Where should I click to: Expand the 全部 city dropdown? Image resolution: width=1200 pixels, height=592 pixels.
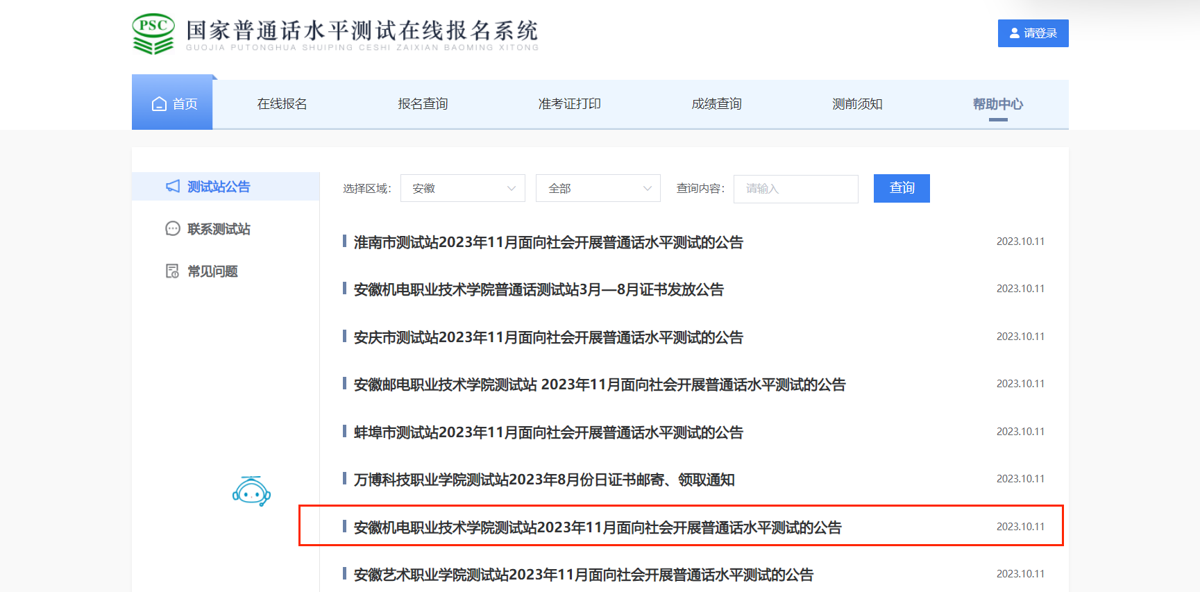pyautogui.click(x=598, y=189)
